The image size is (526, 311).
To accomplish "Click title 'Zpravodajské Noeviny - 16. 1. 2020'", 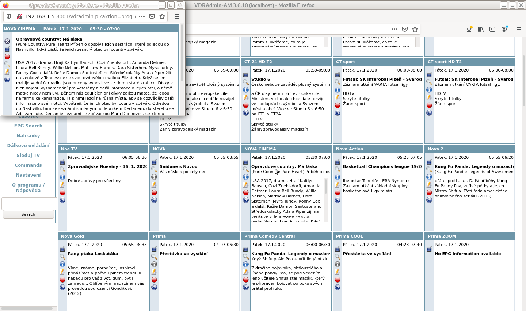I will 107,166.
